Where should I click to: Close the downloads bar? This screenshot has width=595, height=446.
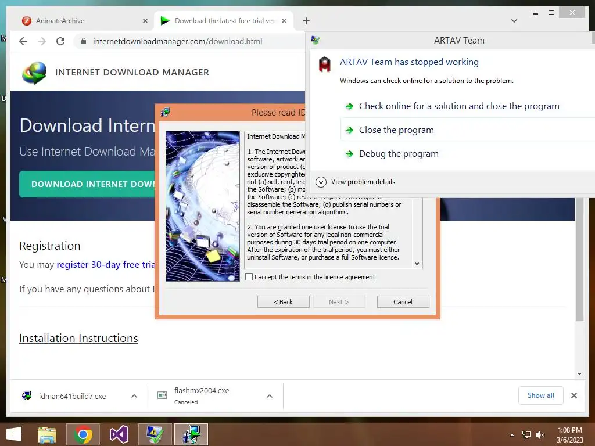pyautogui.click(x=574, y=395)
